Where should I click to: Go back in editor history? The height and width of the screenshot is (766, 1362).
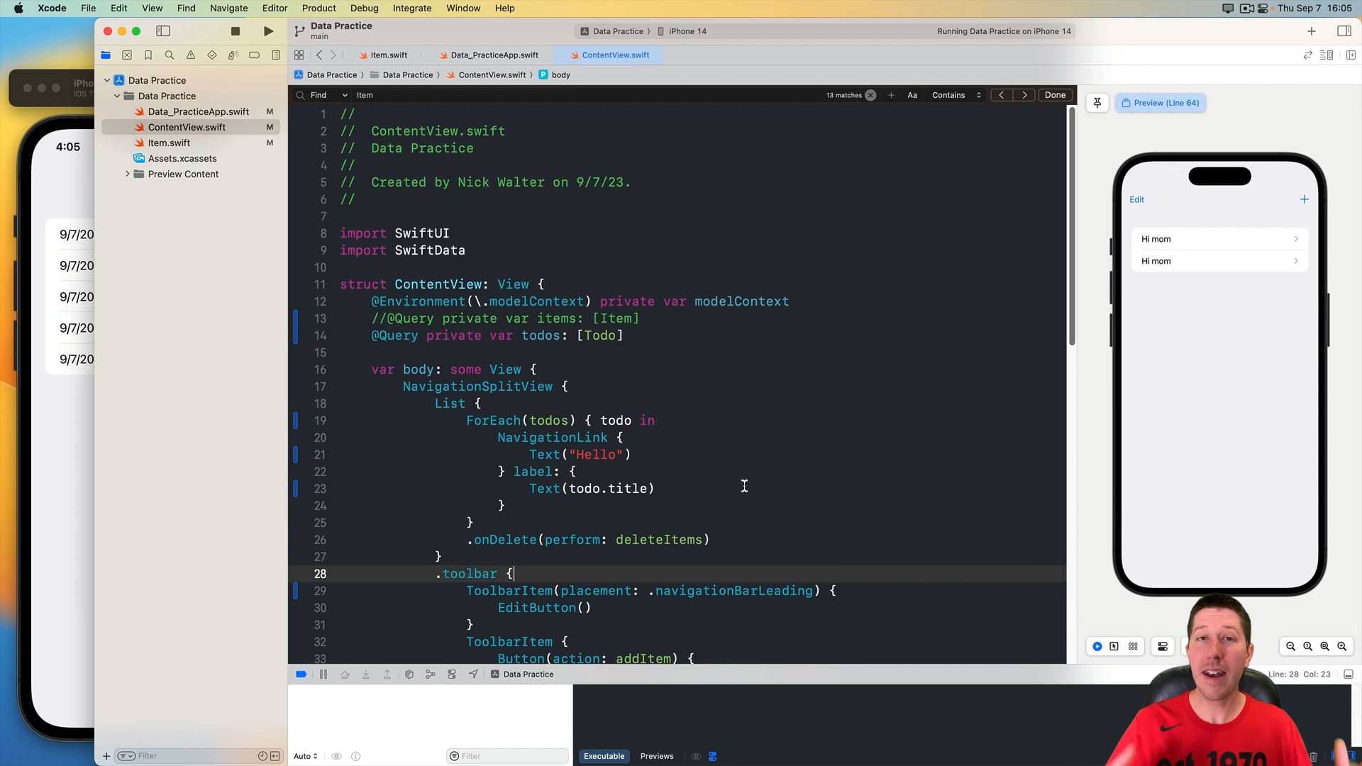tap(319, 55)
